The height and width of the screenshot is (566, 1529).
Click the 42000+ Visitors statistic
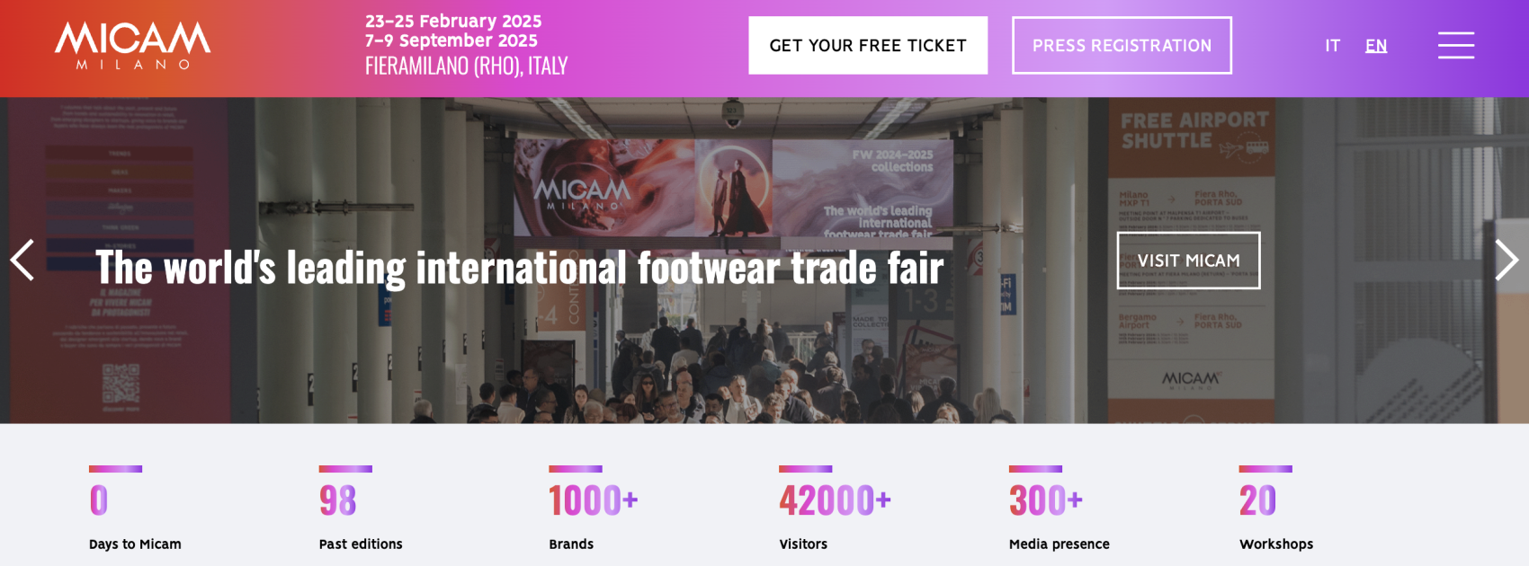pos(835,509)
